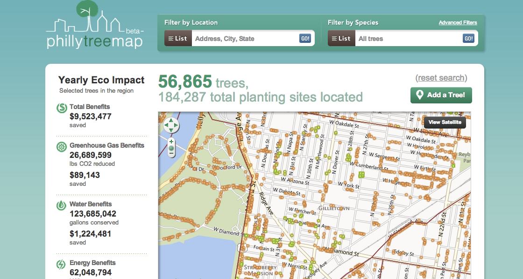Click the Greenhouse Gas Benefits icon
The width and height of the screenshot is (523, 279).
[61, 147]
